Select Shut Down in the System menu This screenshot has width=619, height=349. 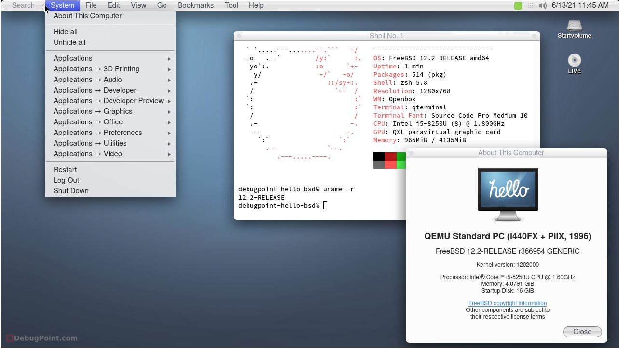click(110, 191)
